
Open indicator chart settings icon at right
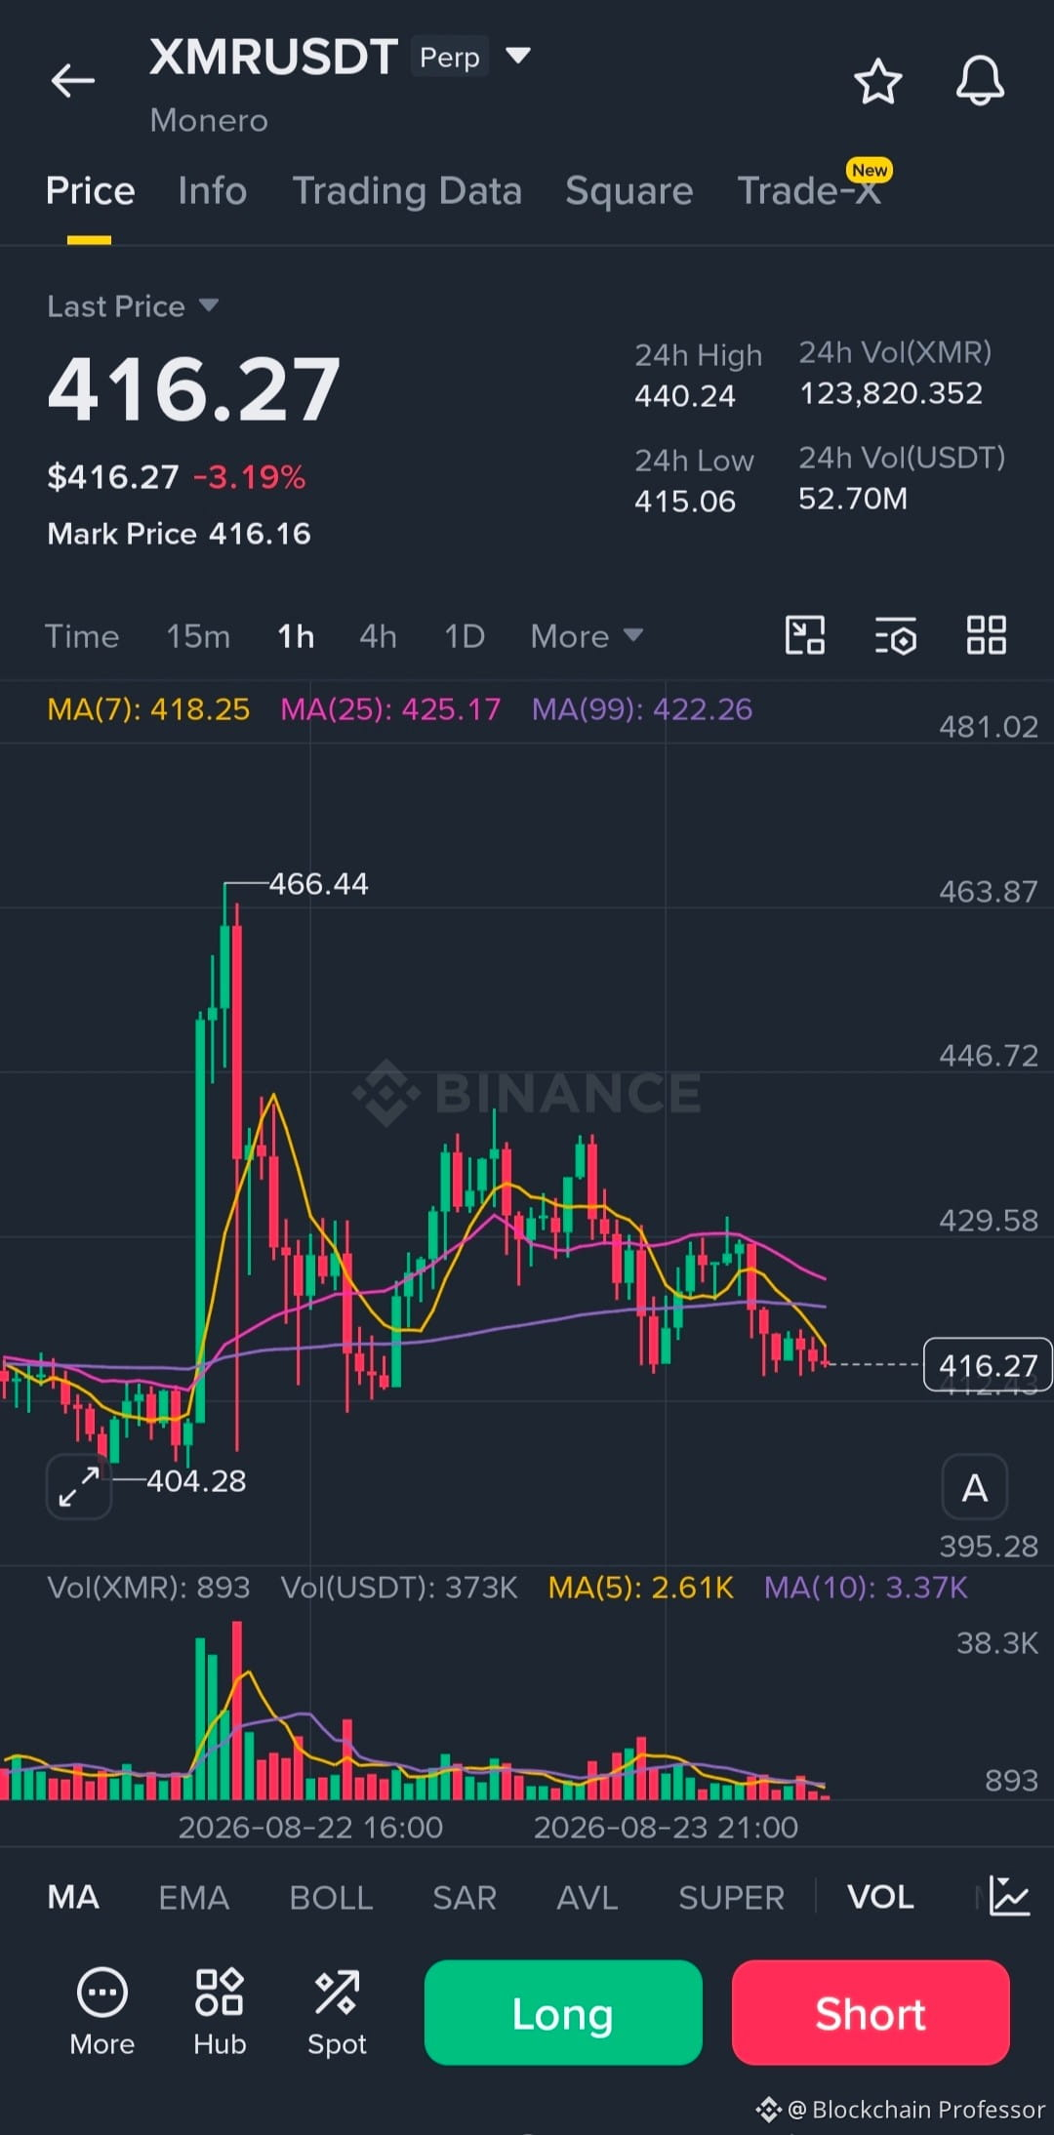(1008, 1896)
